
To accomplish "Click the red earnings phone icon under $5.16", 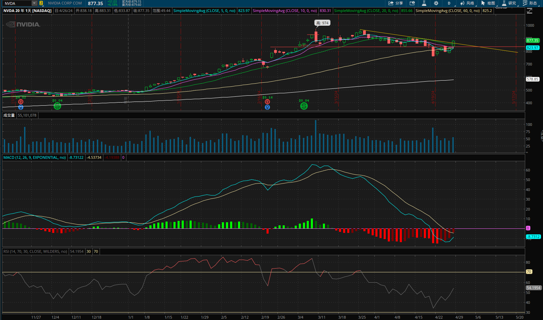I will [268, 102].
